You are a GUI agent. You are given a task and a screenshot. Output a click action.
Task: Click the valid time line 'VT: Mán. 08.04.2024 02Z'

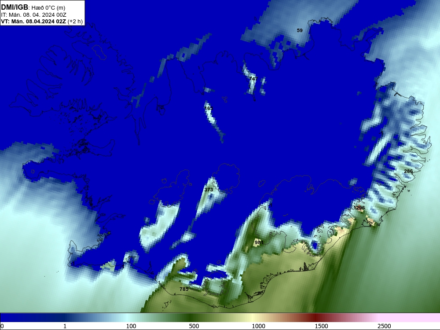point(33,22)
